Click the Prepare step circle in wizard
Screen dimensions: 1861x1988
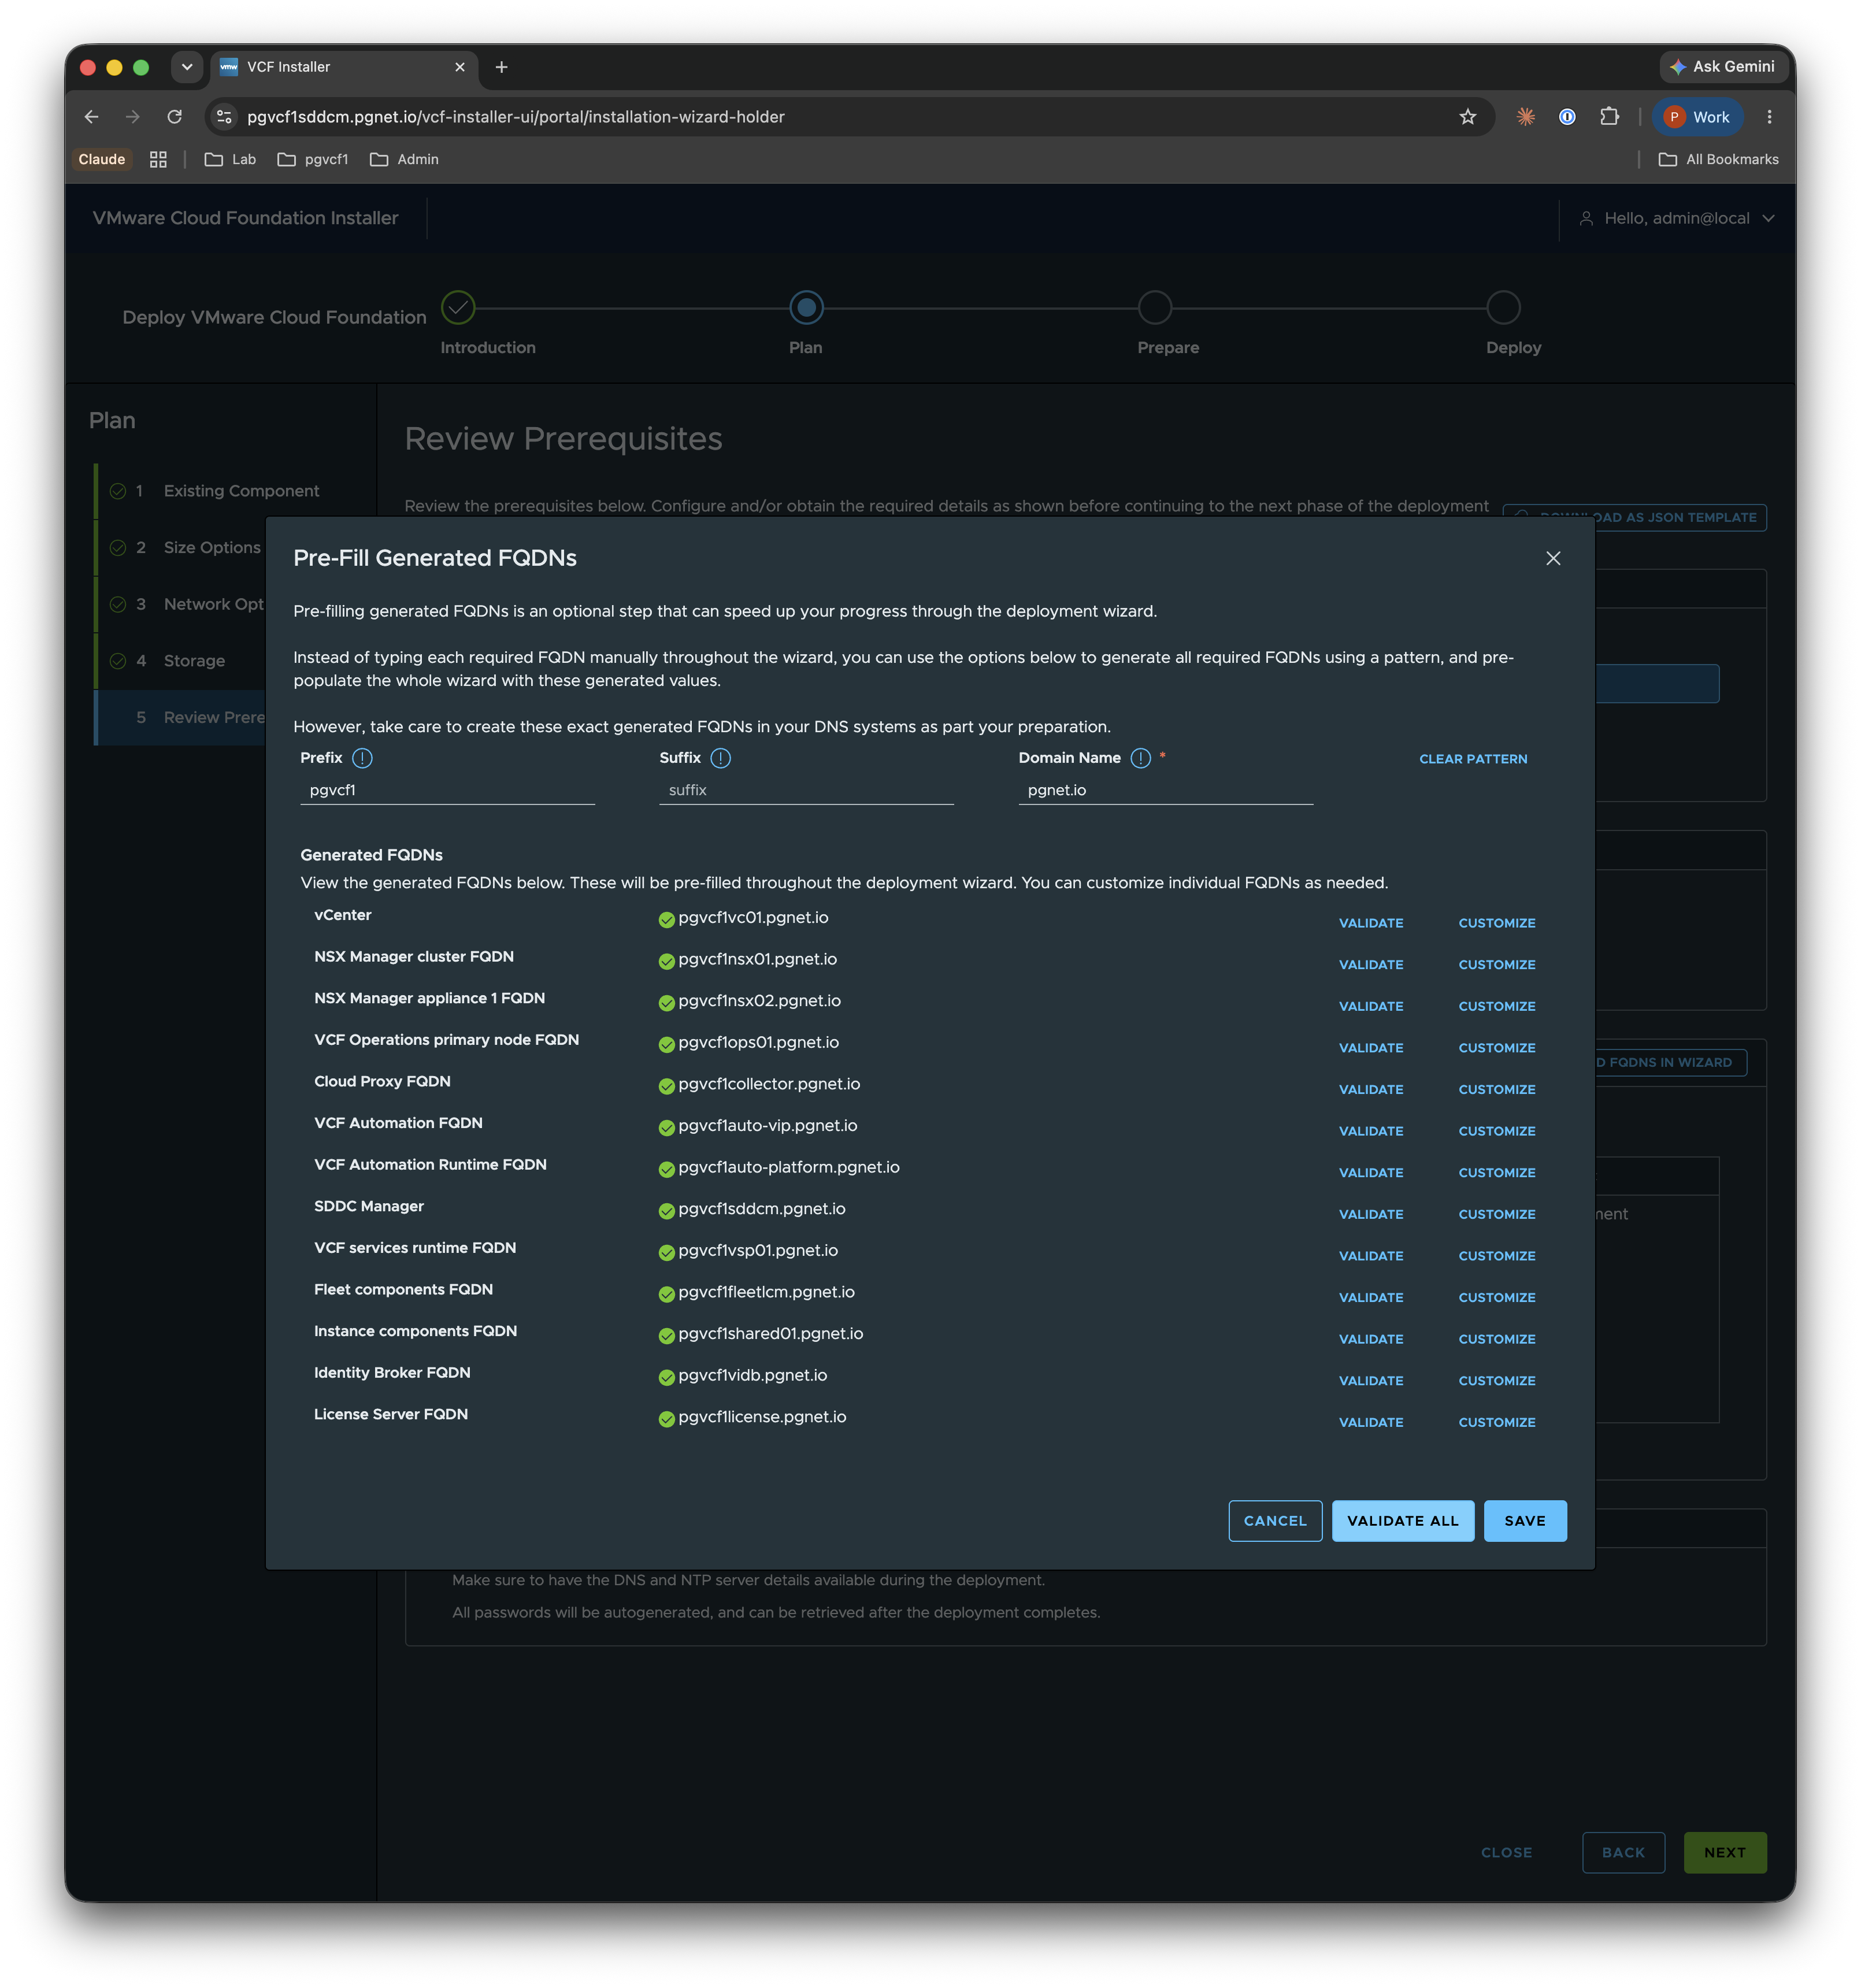pos(1155,308)
